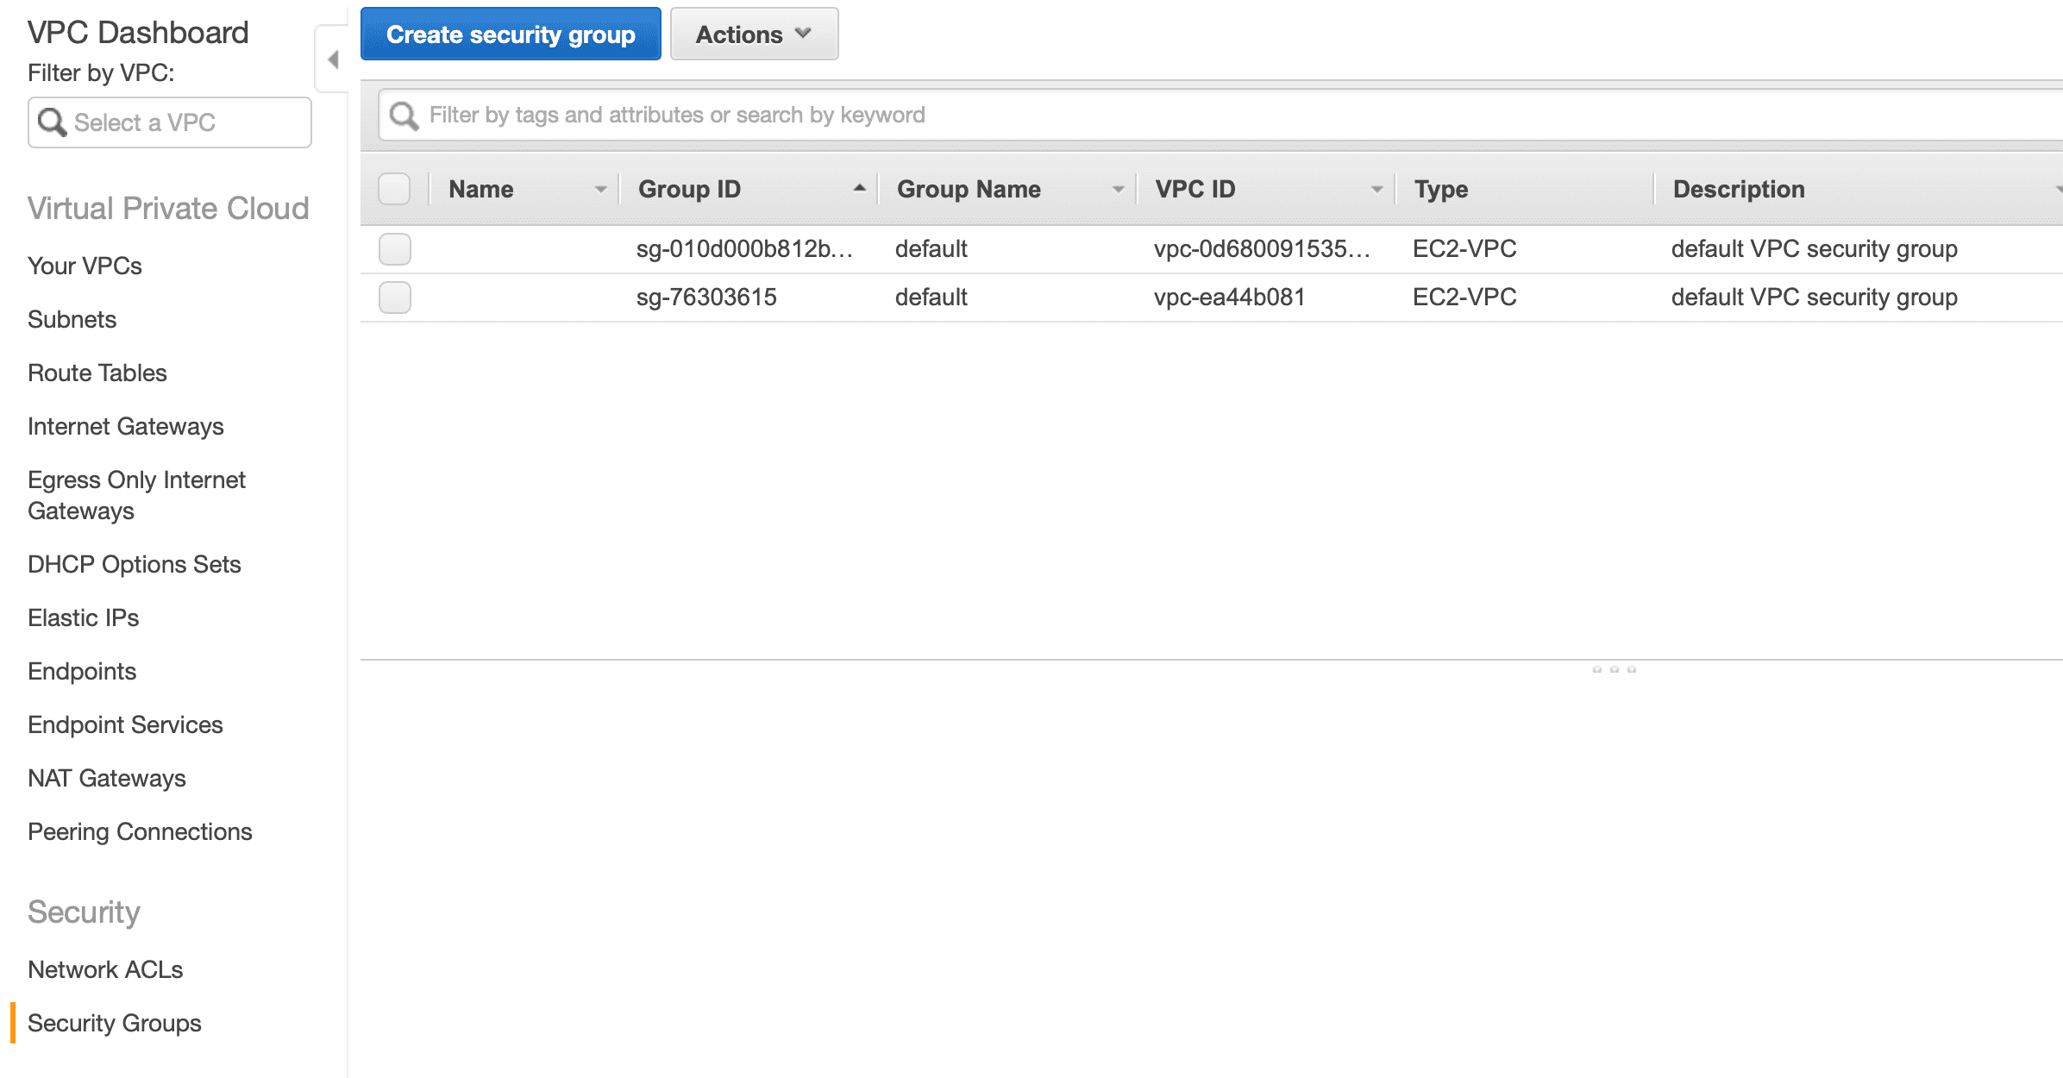Open Network ACLs
Screen dimensions: 2063x1078
(105, 969)
